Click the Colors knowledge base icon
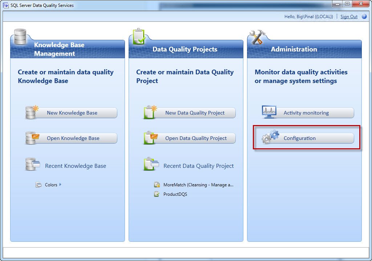The width and height of the screenshot is (372, 261). point(39,185)
